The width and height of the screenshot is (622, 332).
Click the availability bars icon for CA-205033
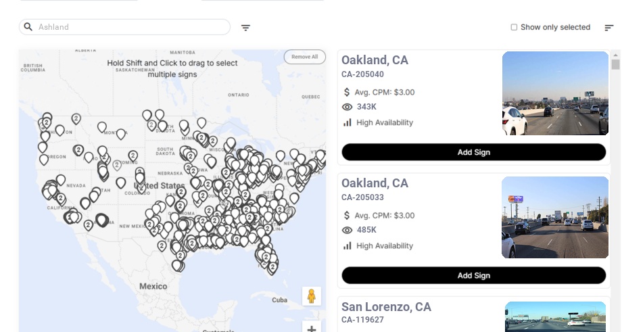(x=348, y=245)
